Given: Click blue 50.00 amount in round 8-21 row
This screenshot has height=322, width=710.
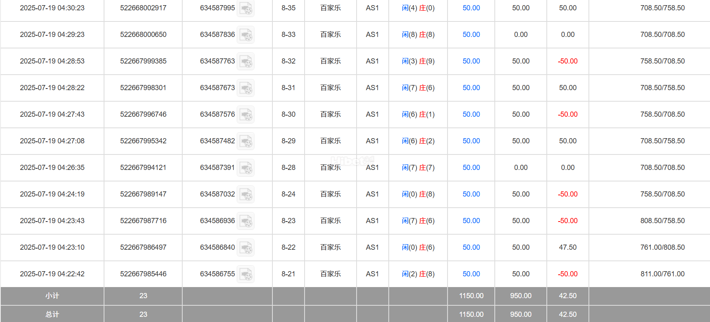Looking at the screenshot, I should click(x=471, y=274).
